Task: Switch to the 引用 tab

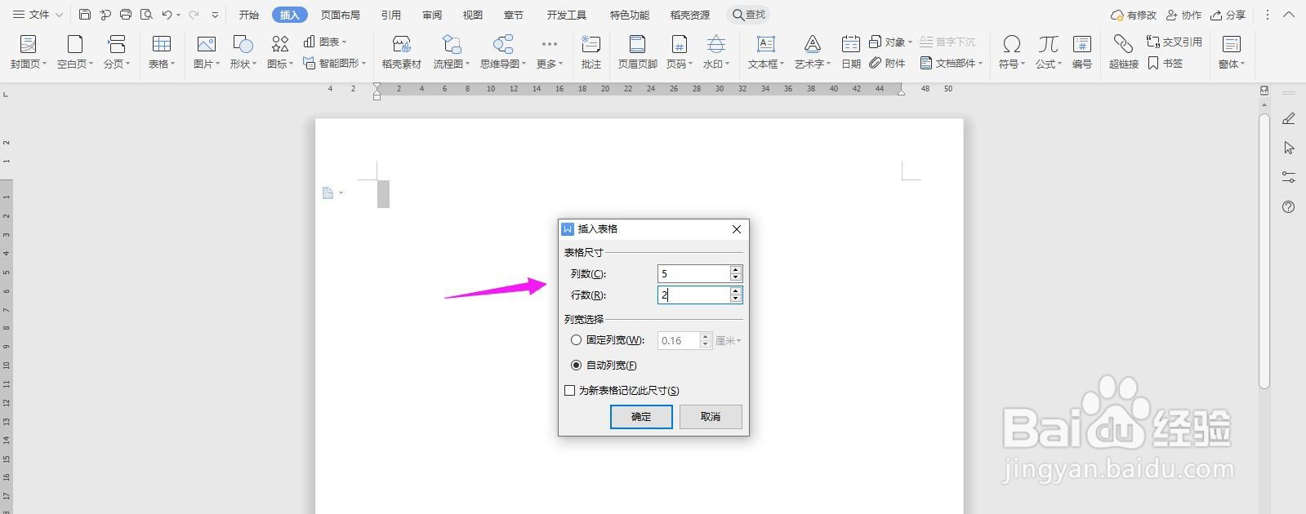Action: point(390,15)
